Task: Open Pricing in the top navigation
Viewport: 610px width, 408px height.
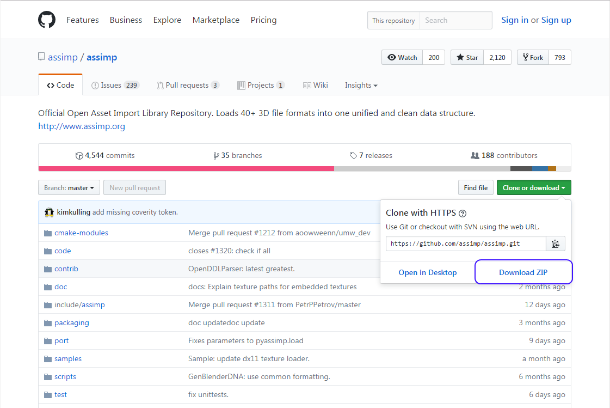Action: click(x=263, y=20)
